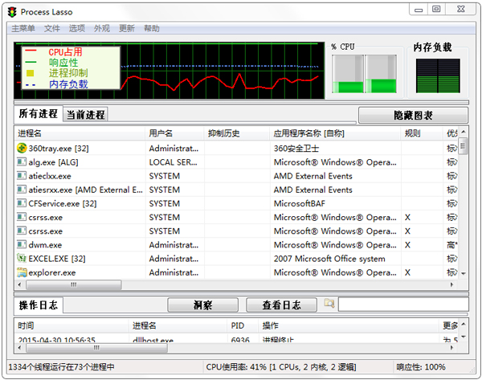Click the 隐藏图表 button

click(x=413, y=116)
